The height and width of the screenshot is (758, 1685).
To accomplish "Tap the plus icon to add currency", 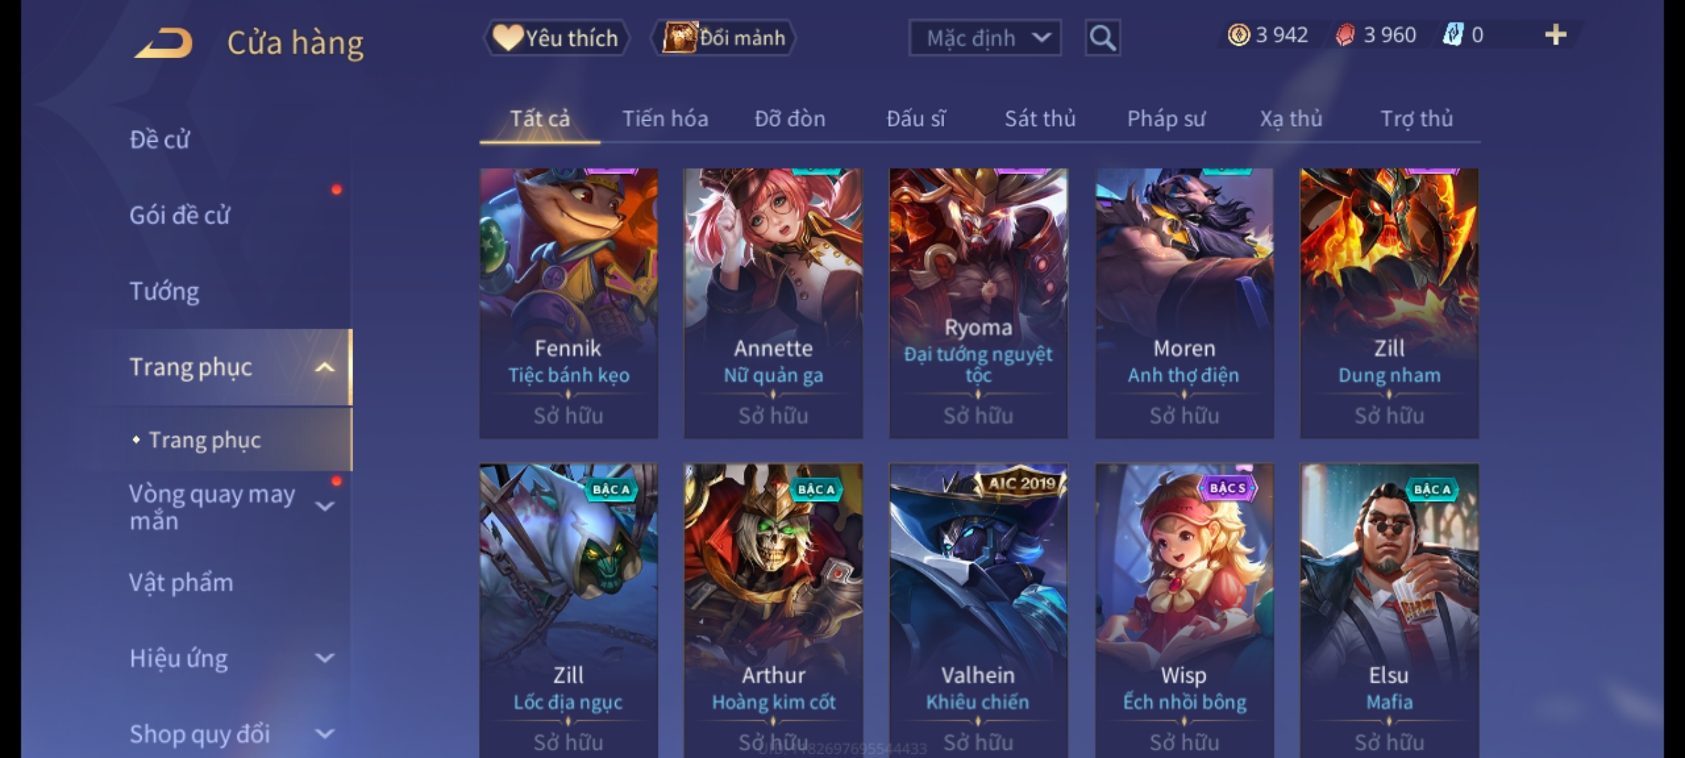I will (1556, 35).
